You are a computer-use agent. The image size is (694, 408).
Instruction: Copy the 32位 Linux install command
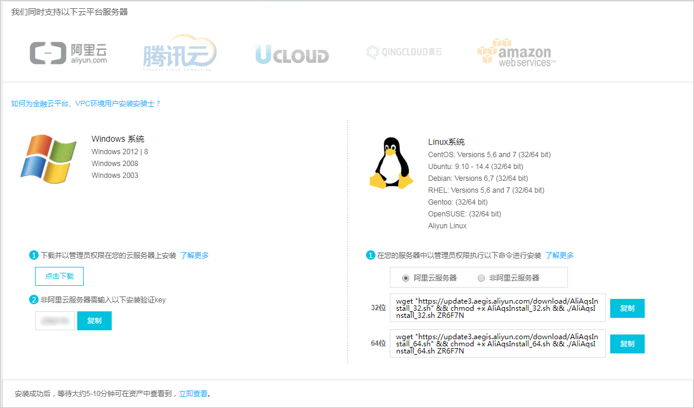click(x=627, y=308)
